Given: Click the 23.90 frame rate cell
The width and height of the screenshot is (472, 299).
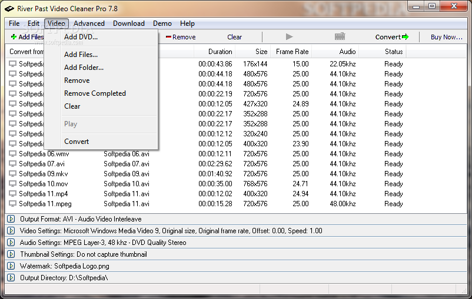Looking at the screenshot, I should [300, 144].
